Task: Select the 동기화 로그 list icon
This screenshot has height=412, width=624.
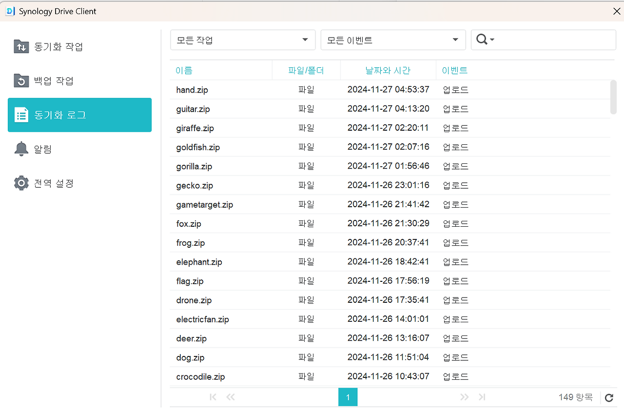Action: coord(21,115)
